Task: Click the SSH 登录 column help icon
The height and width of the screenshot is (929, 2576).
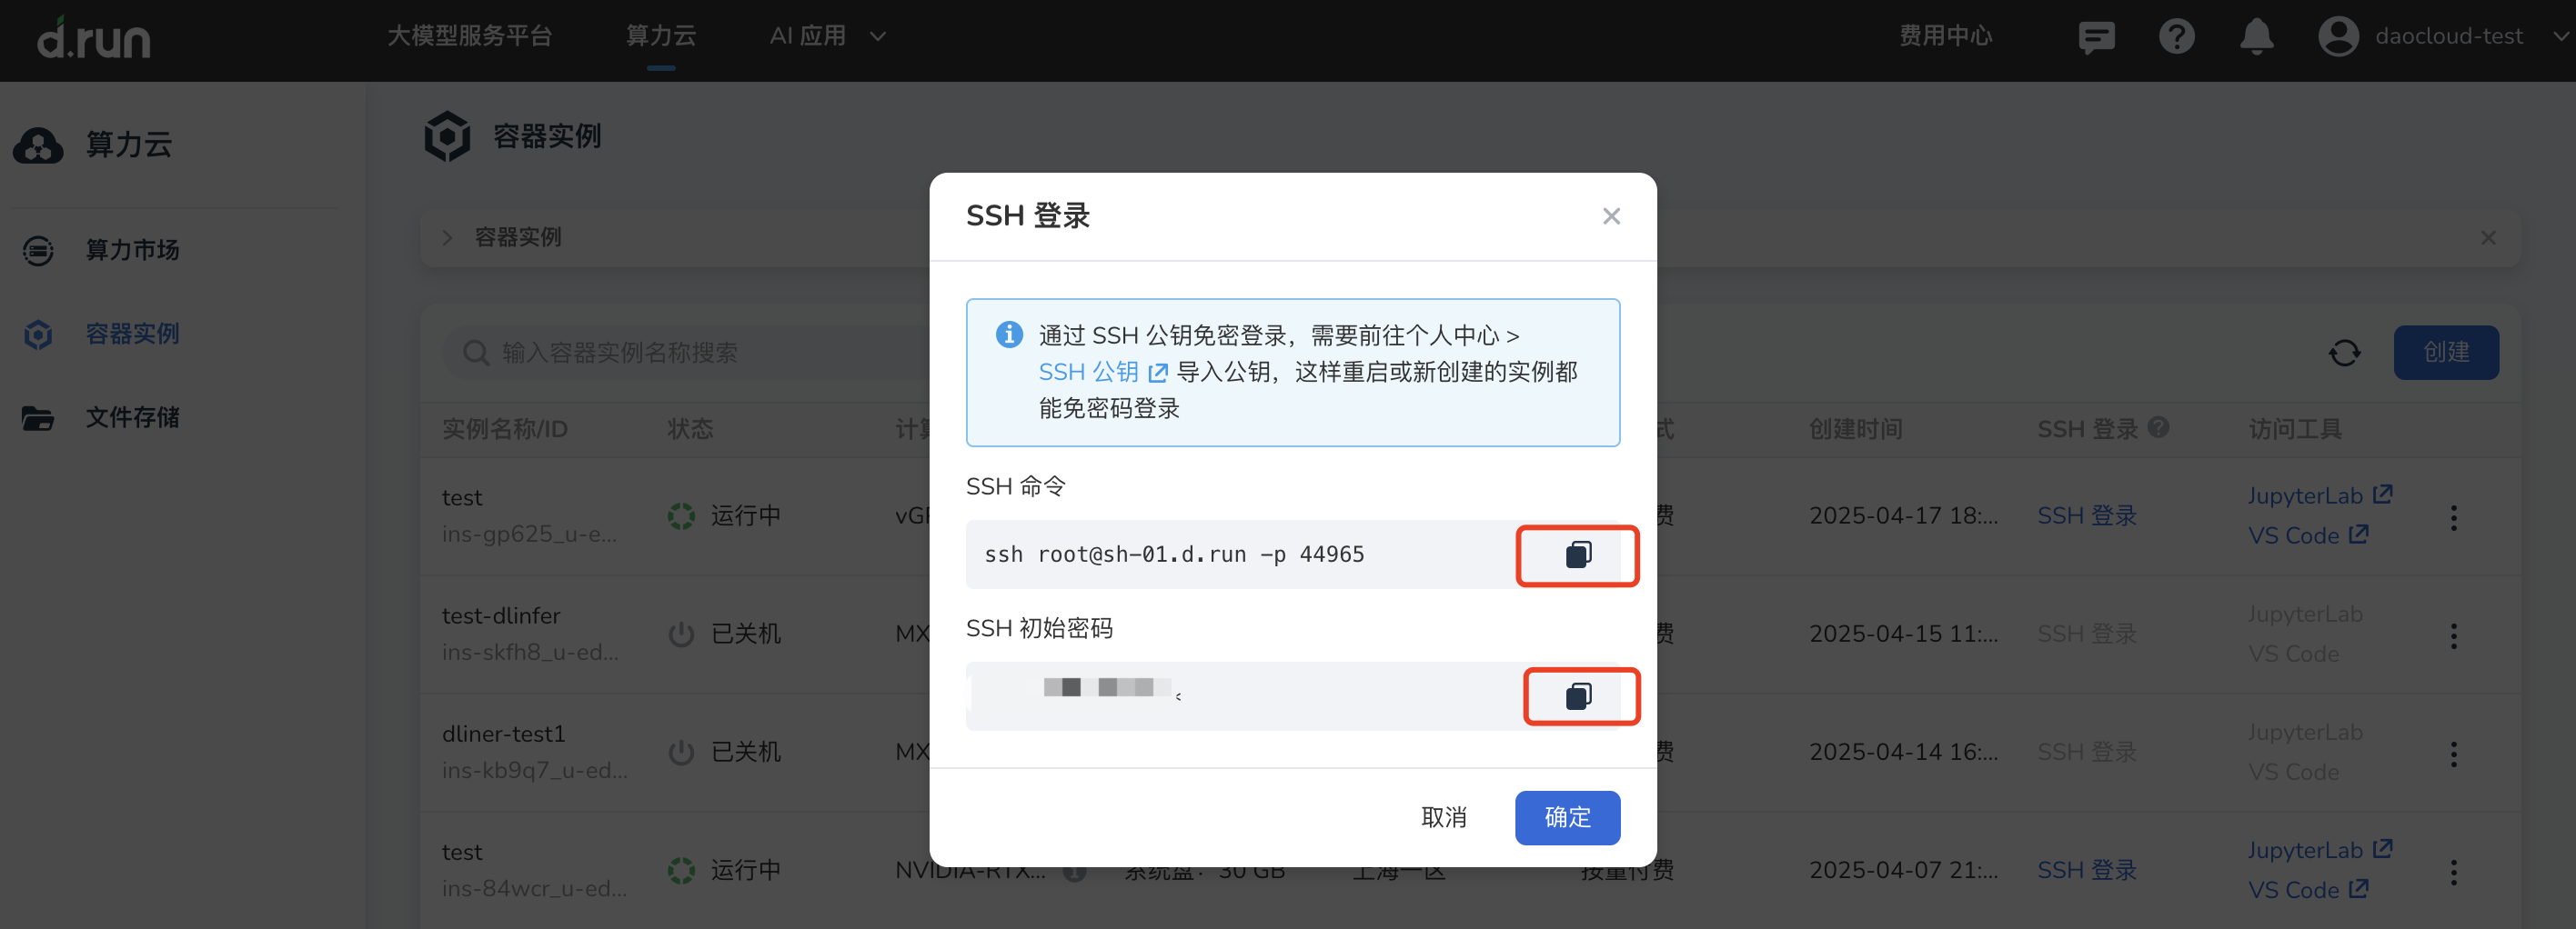Action: (x=2160, y=427)
